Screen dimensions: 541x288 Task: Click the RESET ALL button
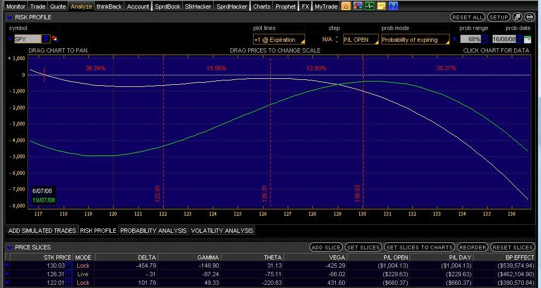pos(467,17)
